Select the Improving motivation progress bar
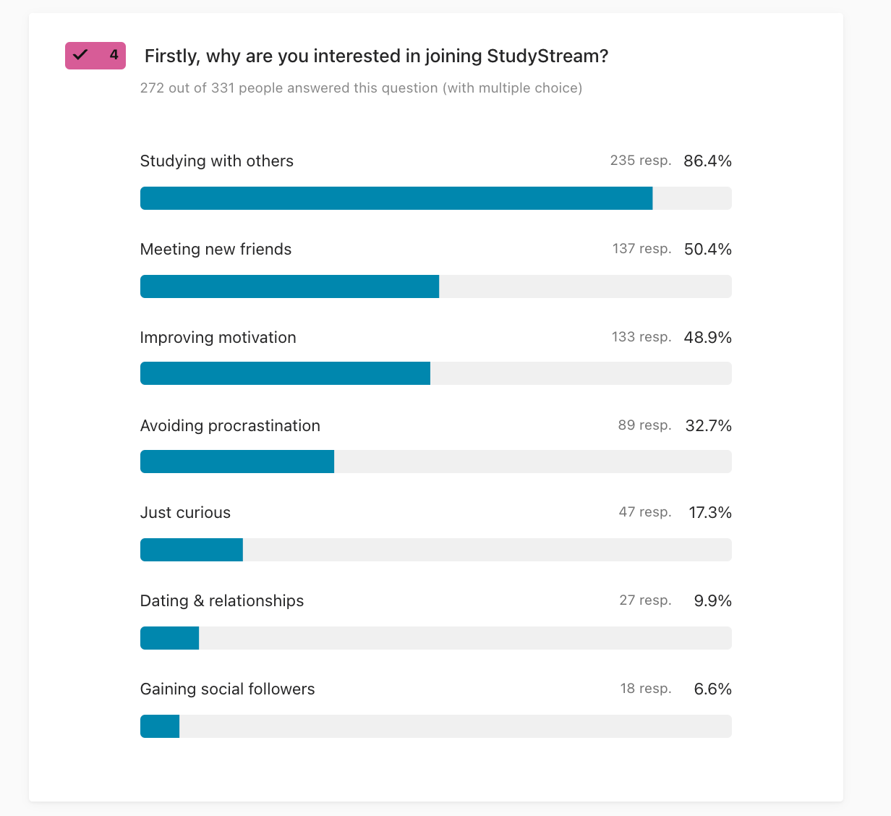Image resolution: width=891 pixels, height=816 pixels. [x=435, y=373]
